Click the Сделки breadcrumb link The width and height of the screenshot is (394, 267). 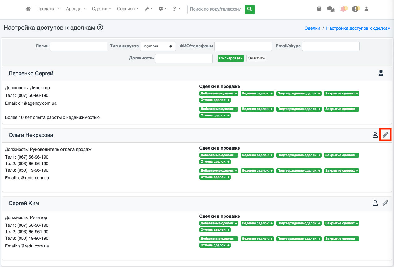pyautogui.click(x=312, y=28)
